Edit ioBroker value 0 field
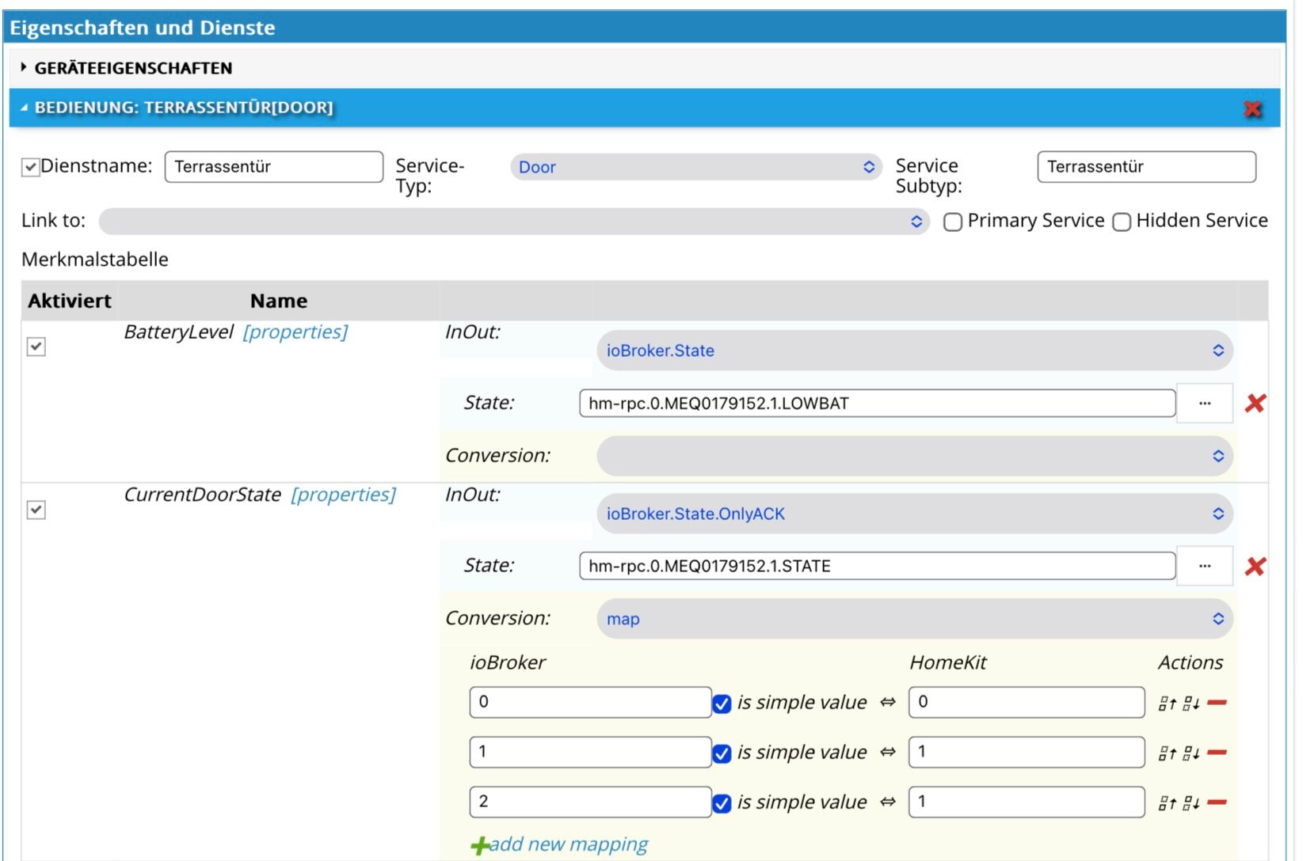 (591, 703)
